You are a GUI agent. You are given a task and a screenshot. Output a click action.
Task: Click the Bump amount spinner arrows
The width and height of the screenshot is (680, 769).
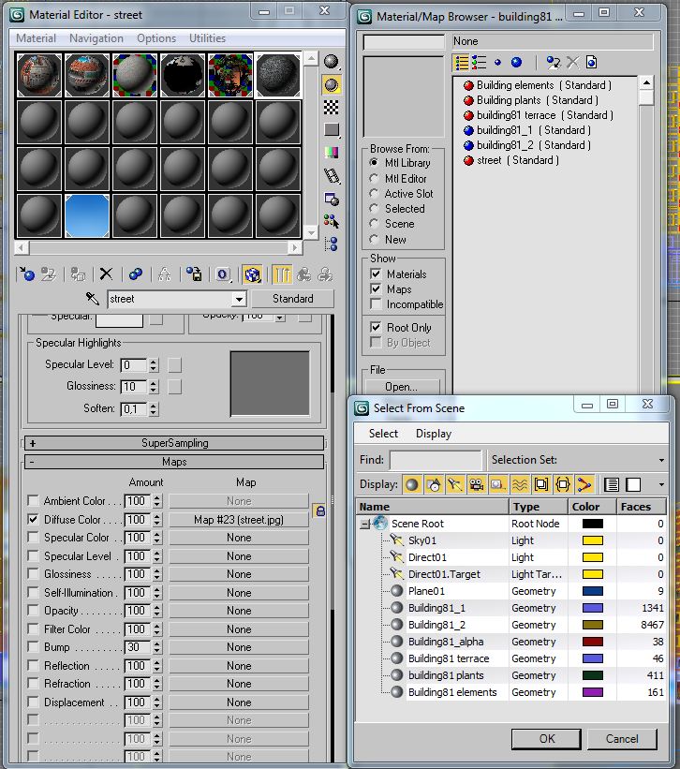click(x=156, y=647)
